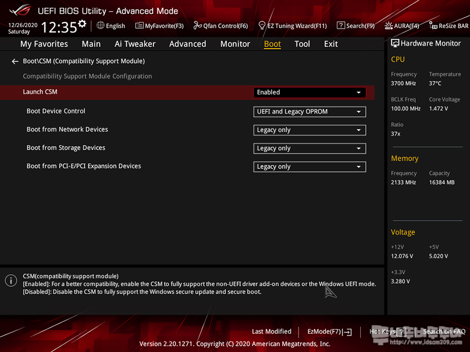Click BCLK Freq value 100.00 MHz
This screenshot has width=470, height=352.
[406, 108]
